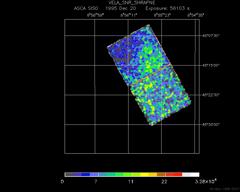Select the 8h56m59s right ascension label
The height and width of the screenshot is (192, 240).
(x=95, y=15)
